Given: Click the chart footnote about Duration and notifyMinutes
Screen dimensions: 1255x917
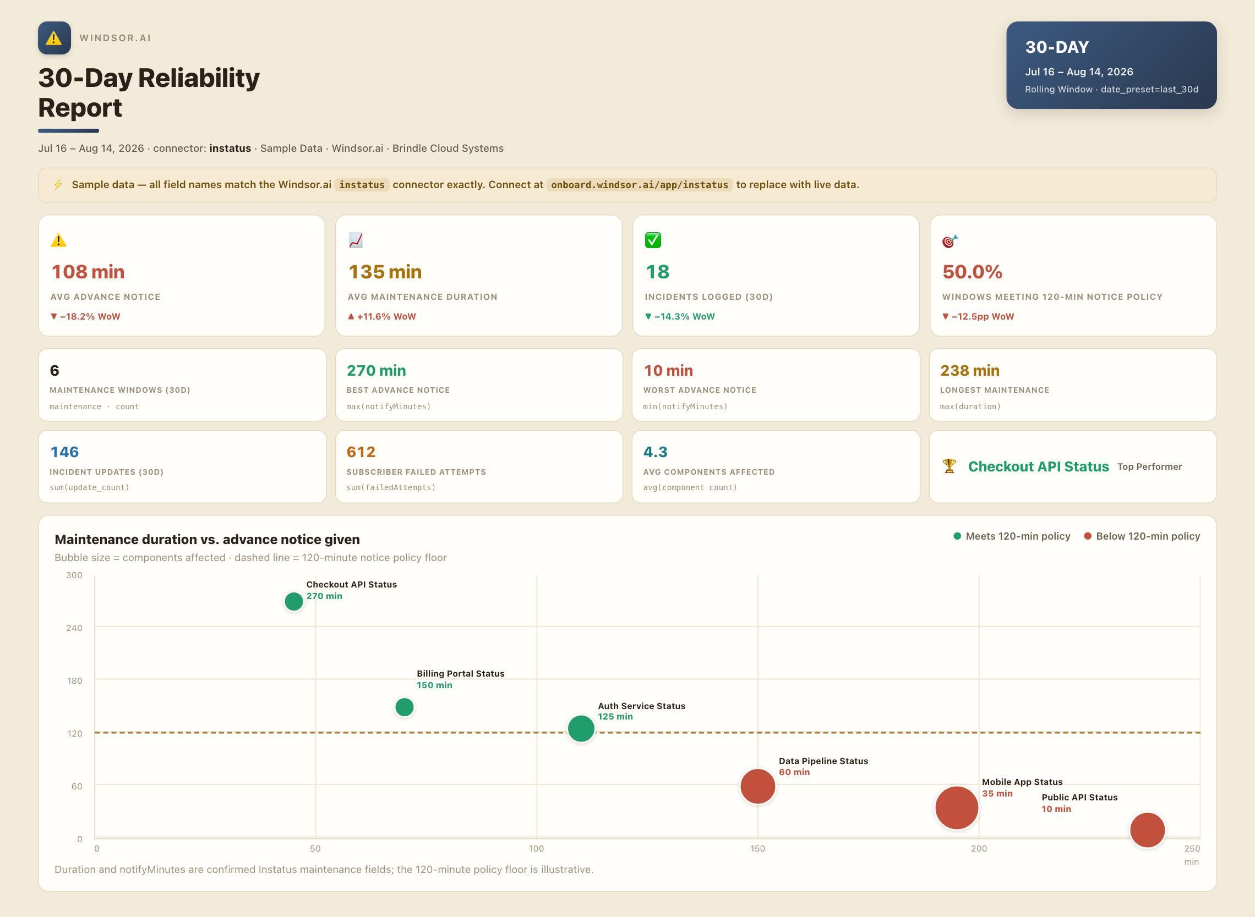Looking at the screenshot, I should tap(324, 869).
